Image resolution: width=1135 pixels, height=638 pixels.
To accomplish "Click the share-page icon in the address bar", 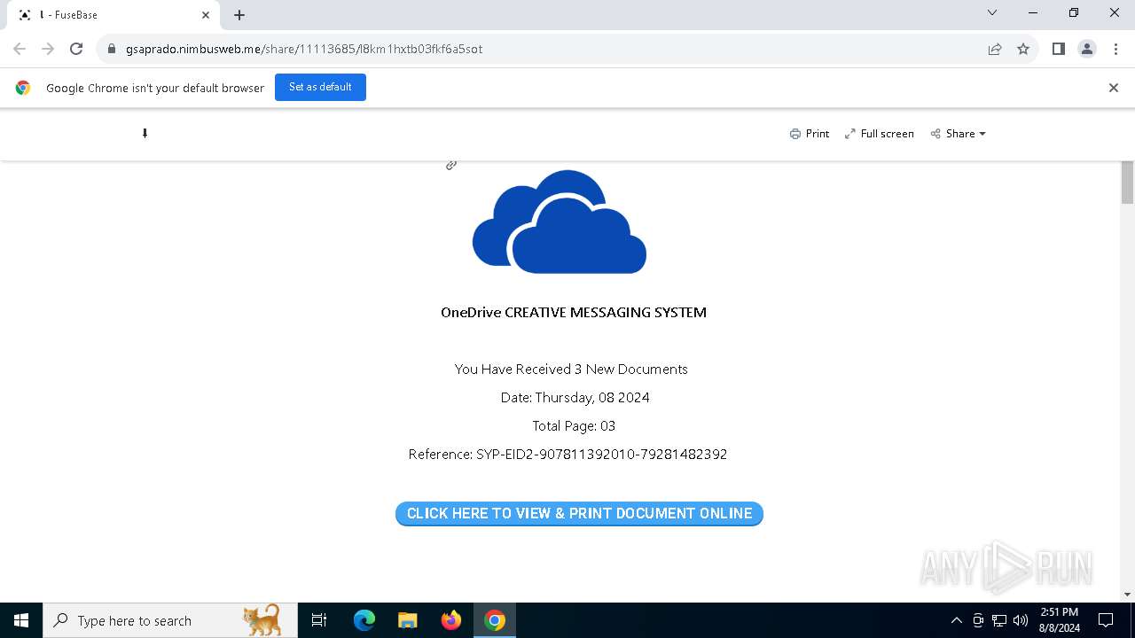I will [x=995, y=49].
